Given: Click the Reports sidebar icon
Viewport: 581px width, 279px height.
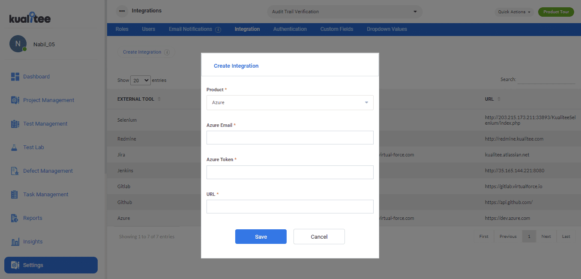Looking at the screenshot, I should (x=15, y=218).
